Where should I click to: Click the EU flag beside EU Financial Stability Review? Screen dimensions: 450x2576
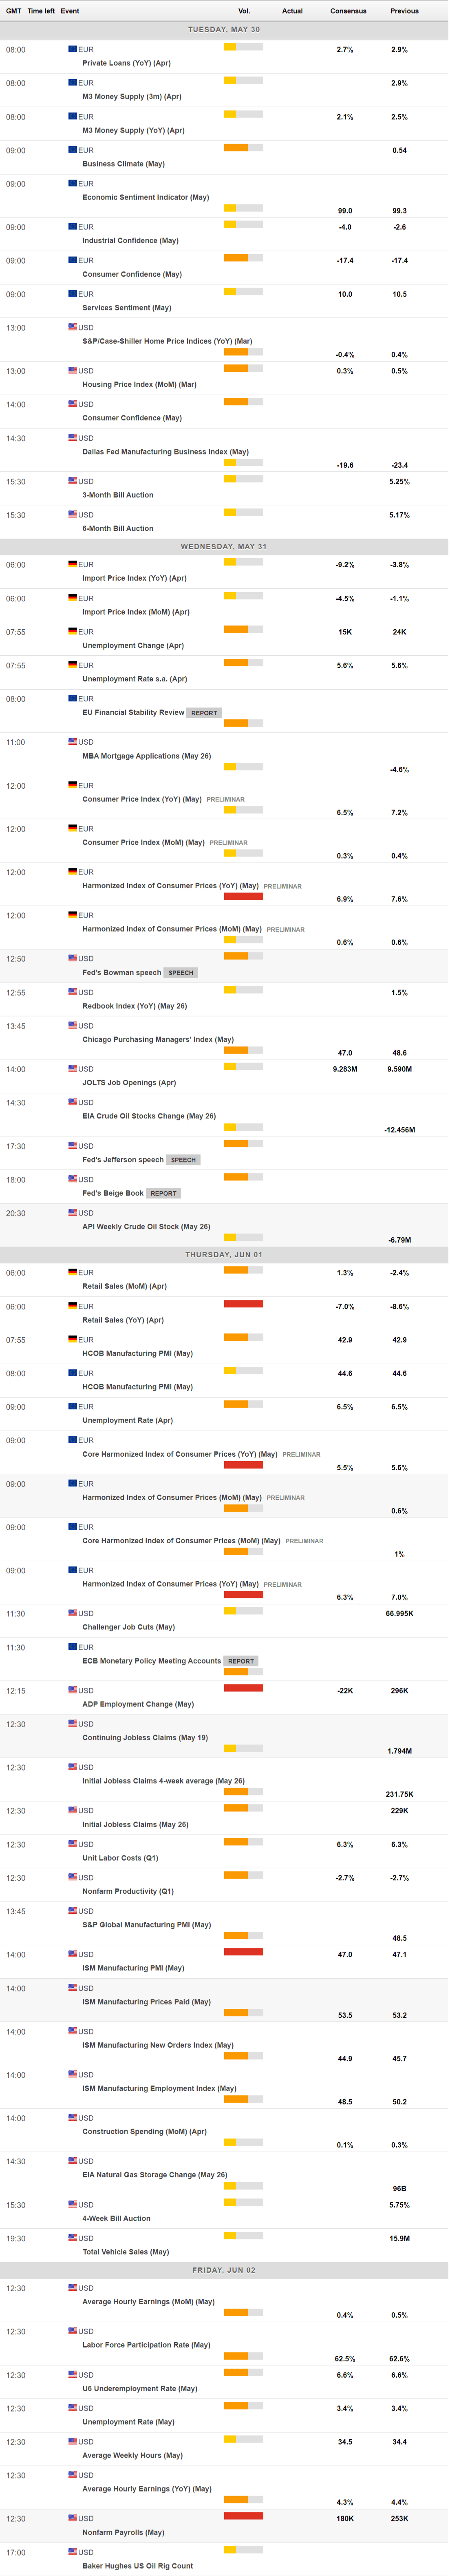point(73,698)
